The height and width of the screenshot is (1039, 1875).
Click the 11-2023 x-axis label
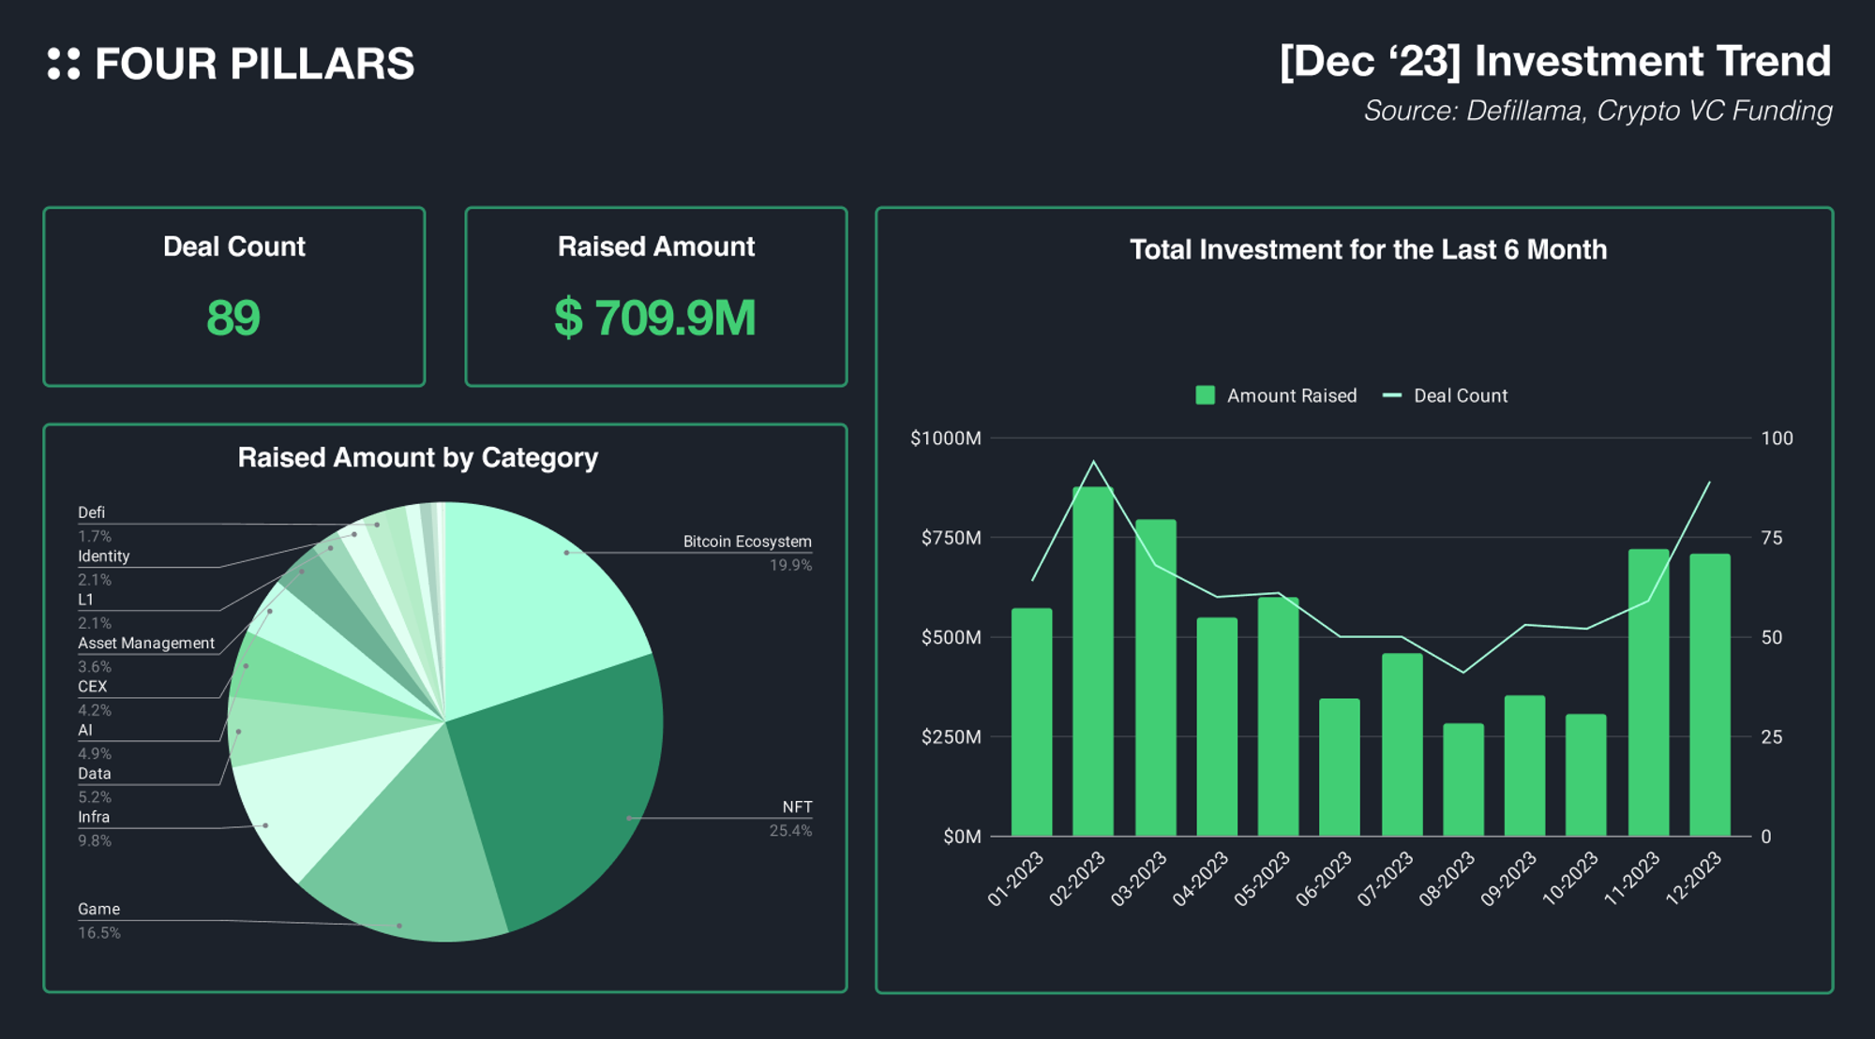[x=1632, y=879]
